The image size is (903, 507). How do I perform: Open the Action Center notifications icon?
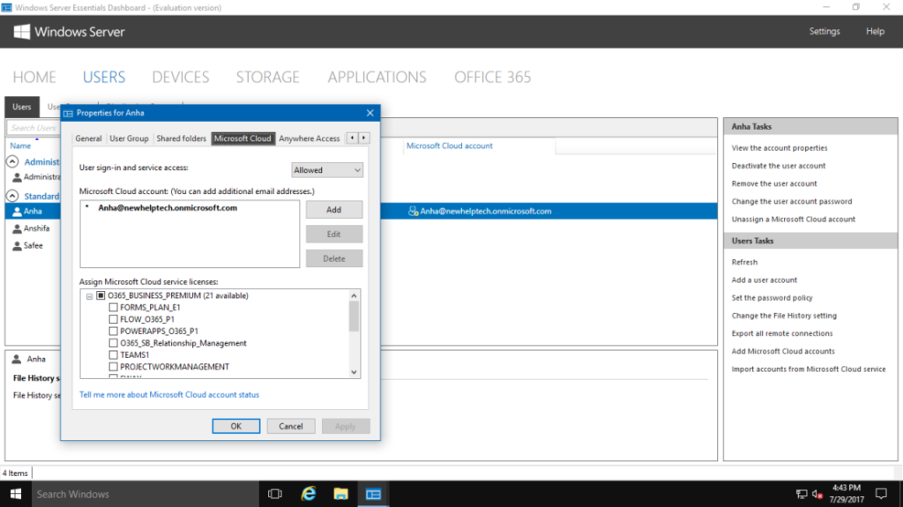click(x=881, y=494)
